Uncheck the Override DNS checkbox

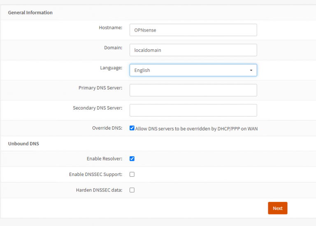pyautogui.click(x=132, y=128)
